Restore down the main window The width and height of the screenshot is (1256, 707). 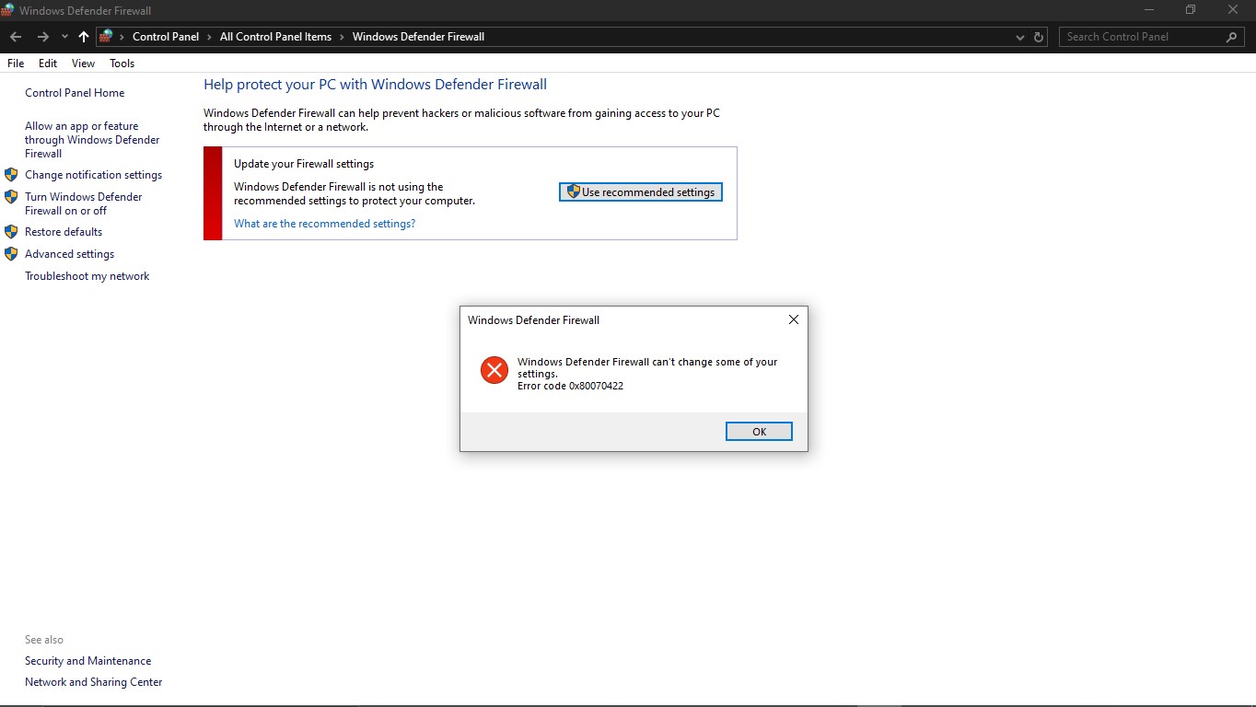(x=1191, y=10)
